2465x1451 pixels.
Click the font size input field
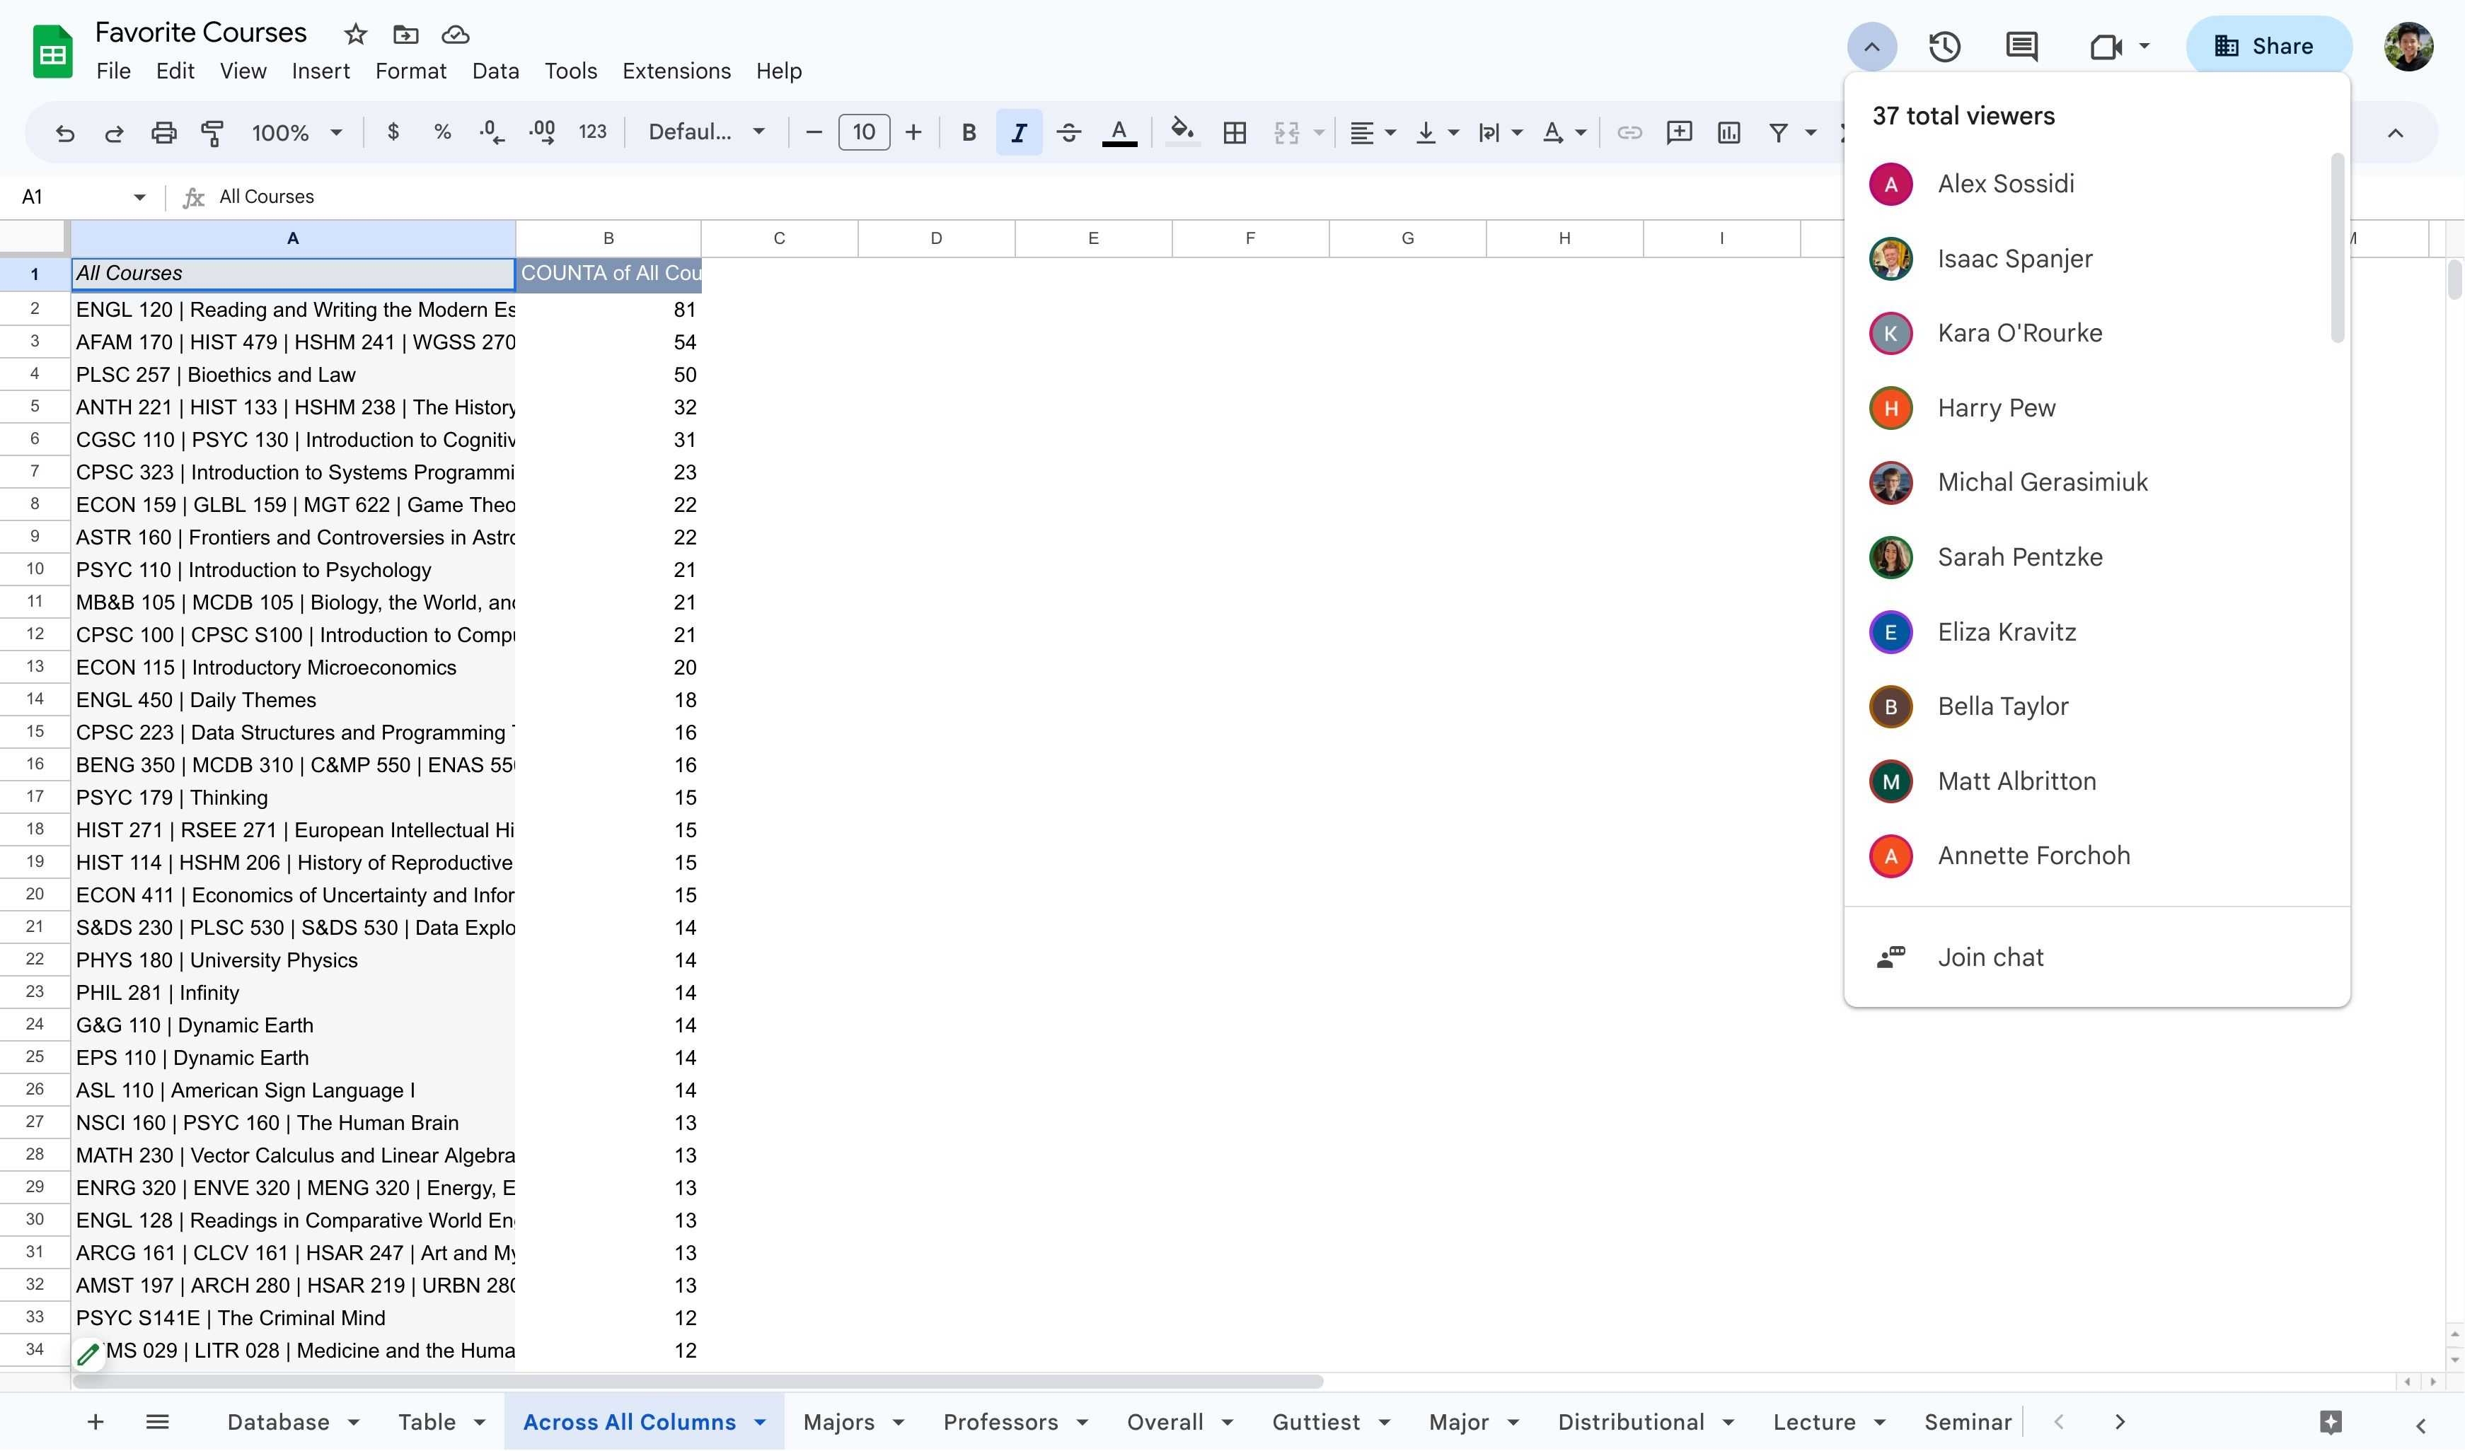pos(862,133)
